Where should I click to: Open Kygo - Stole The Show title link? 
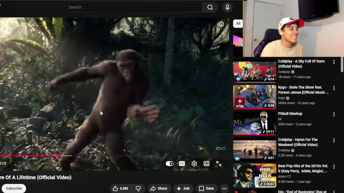tap(303, 90)
